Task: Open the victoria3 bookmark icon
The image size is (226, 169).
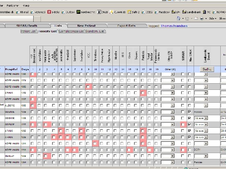Action: (x=32, y=12)
